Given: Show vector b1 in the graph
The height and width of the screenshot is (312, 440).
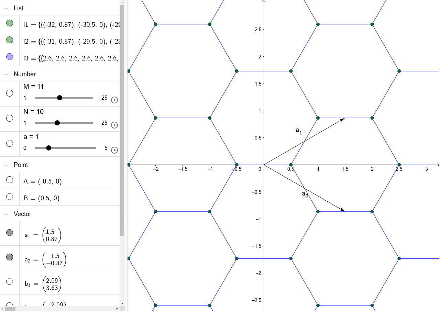Looking at the screenshot, I should 10,281.
